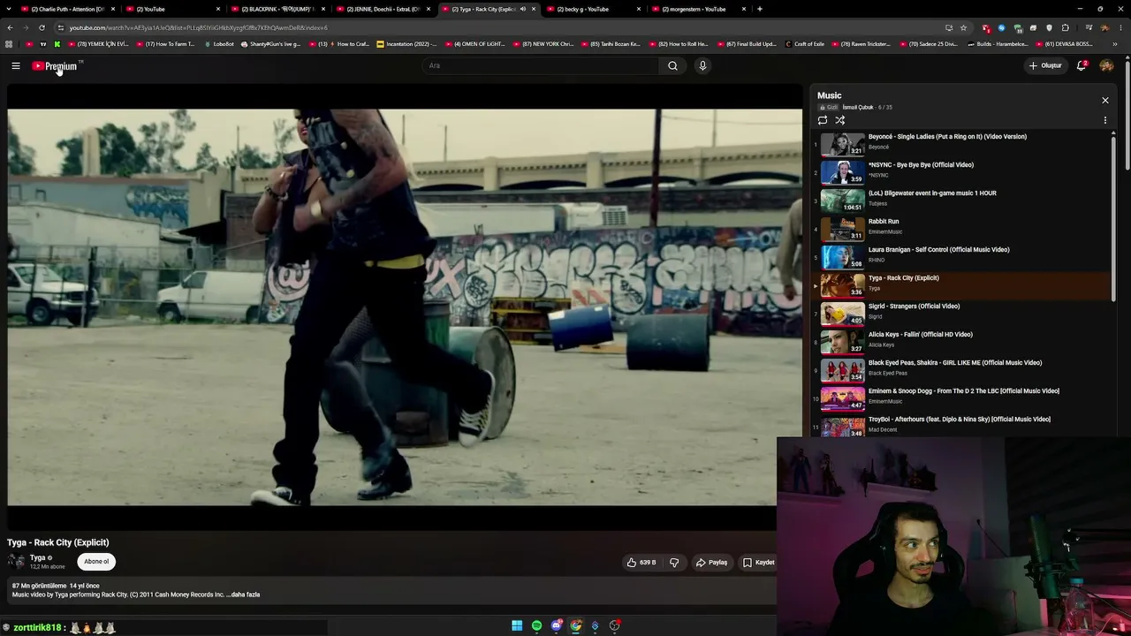Shuffle the Music playlist
Screen dimensions: 1131x636
click(x=840, y=120)
